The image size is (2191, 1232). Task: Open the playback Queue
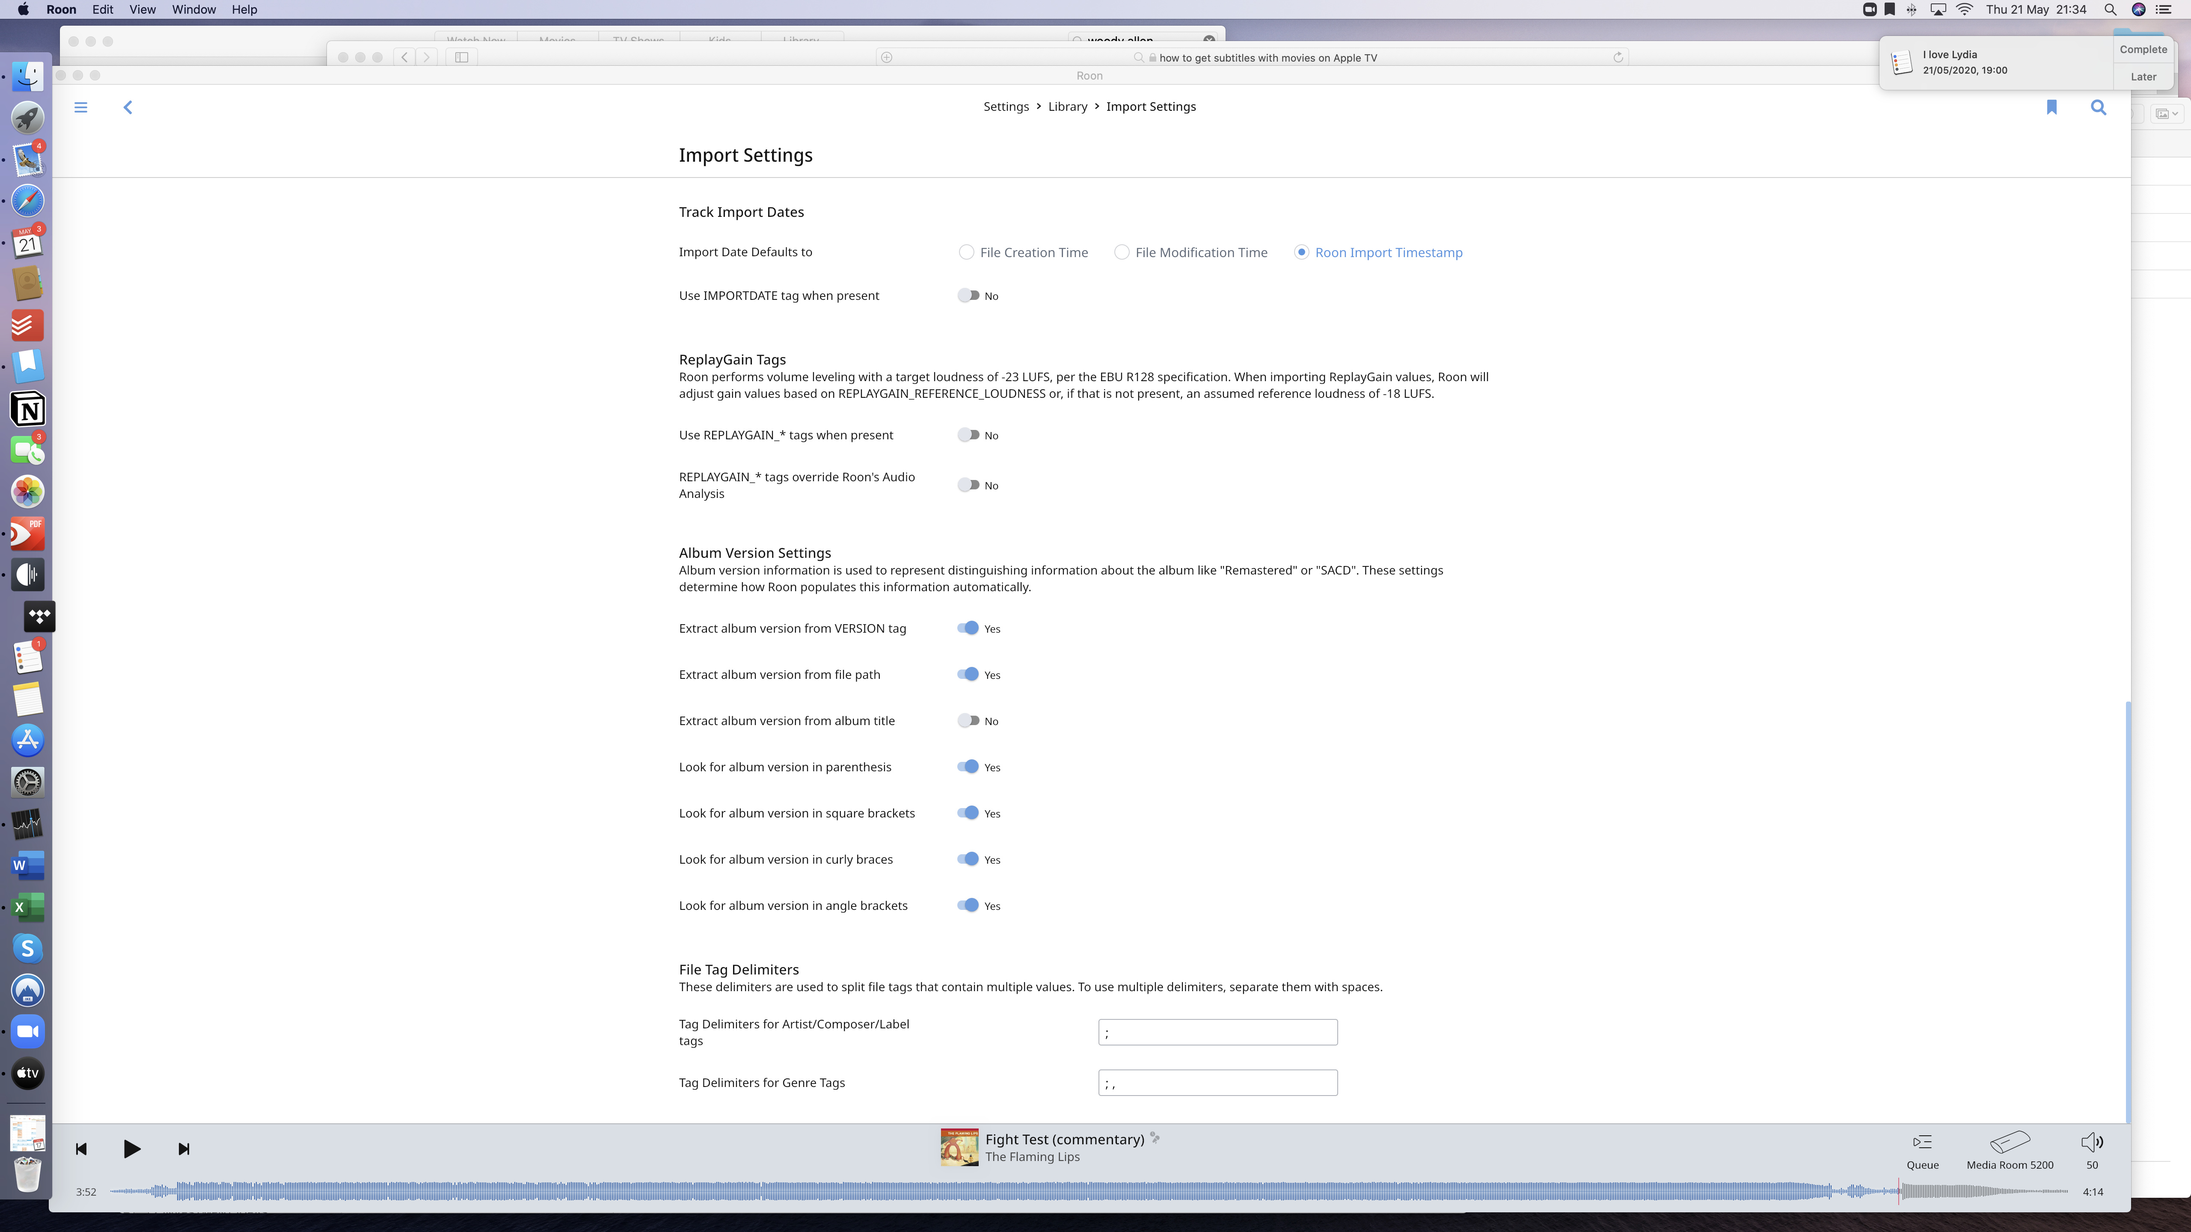click(1922, 1151)
